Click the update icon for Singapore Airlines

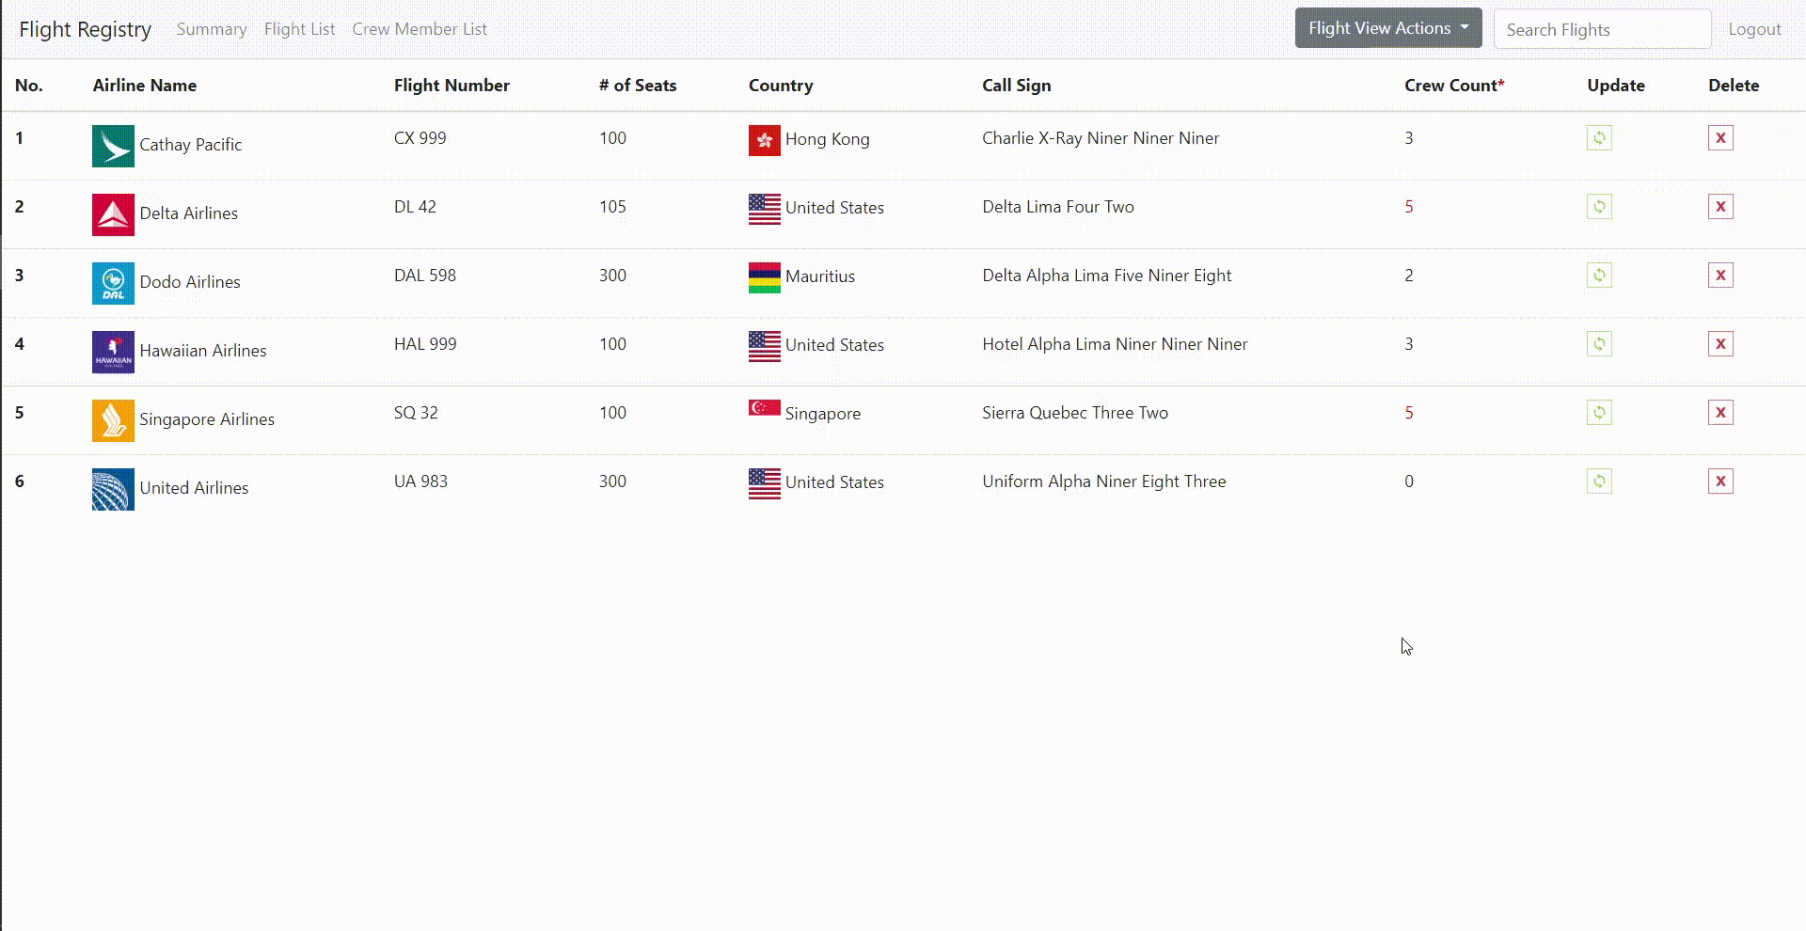pyautogui.click(x=1600, y=412)
